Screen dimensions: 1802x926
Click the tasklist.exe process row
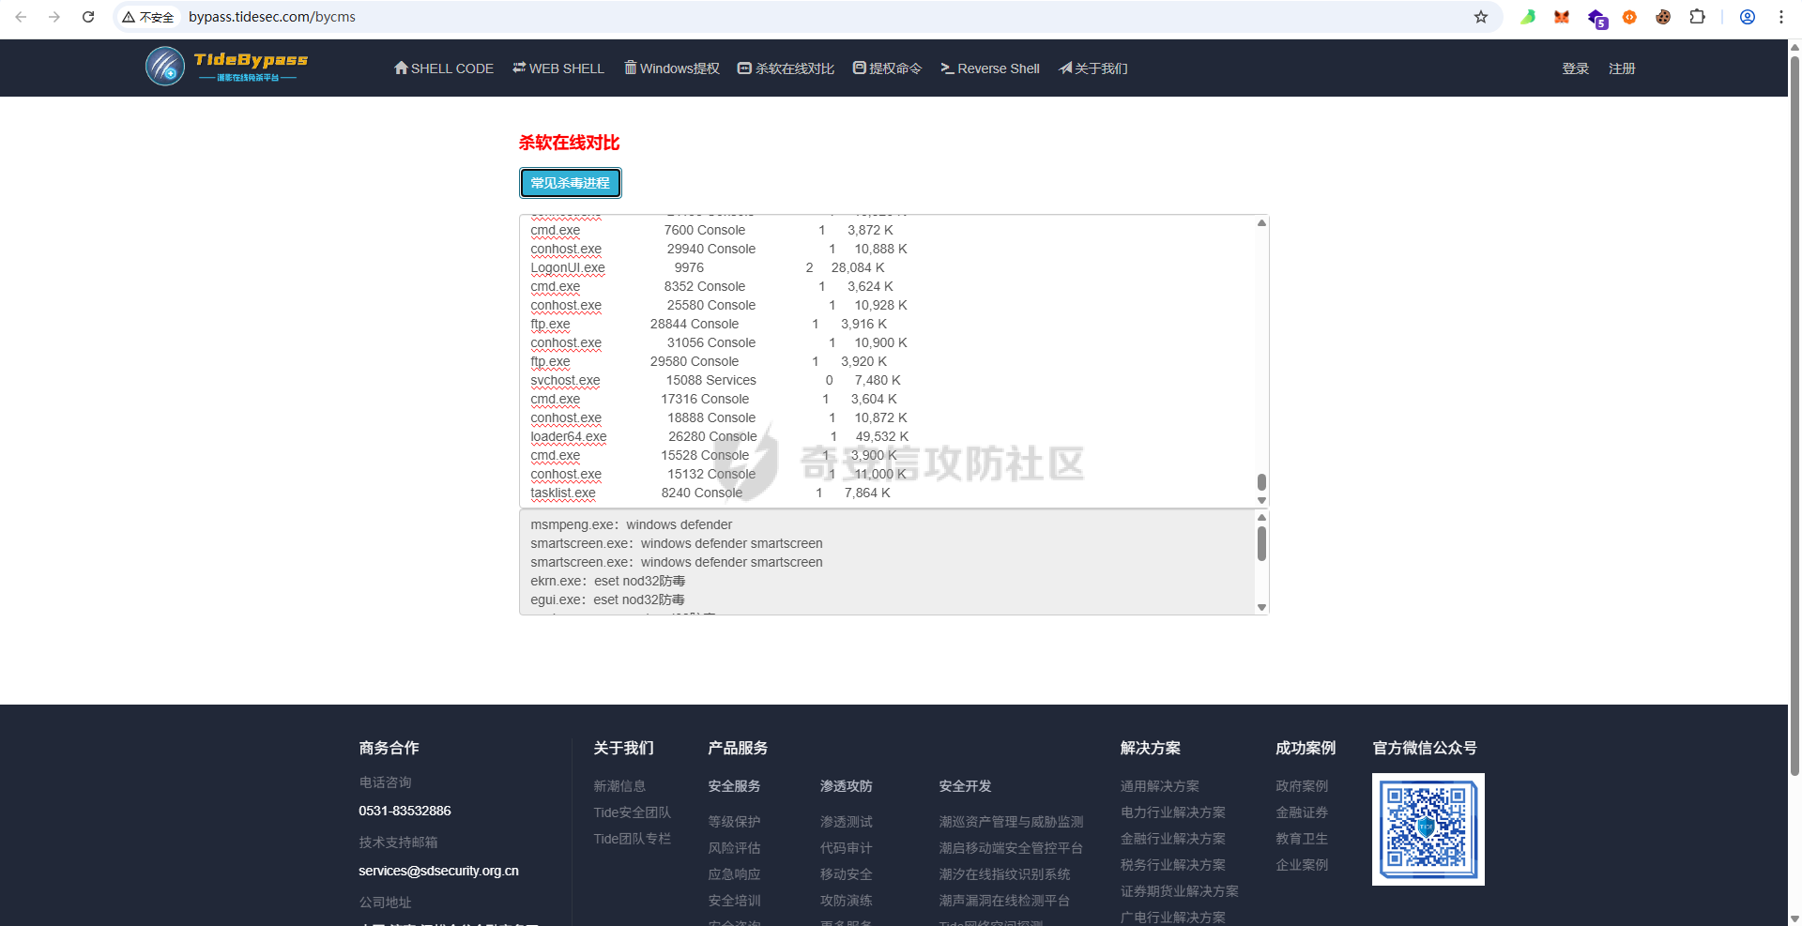point(710,493)
